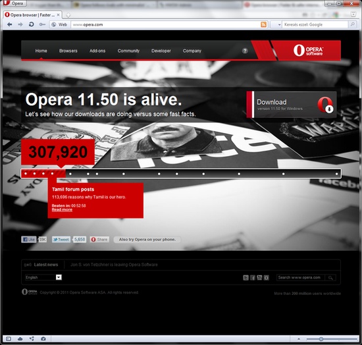Follow the Read more link
362x345 pixels.
(62, 209)
